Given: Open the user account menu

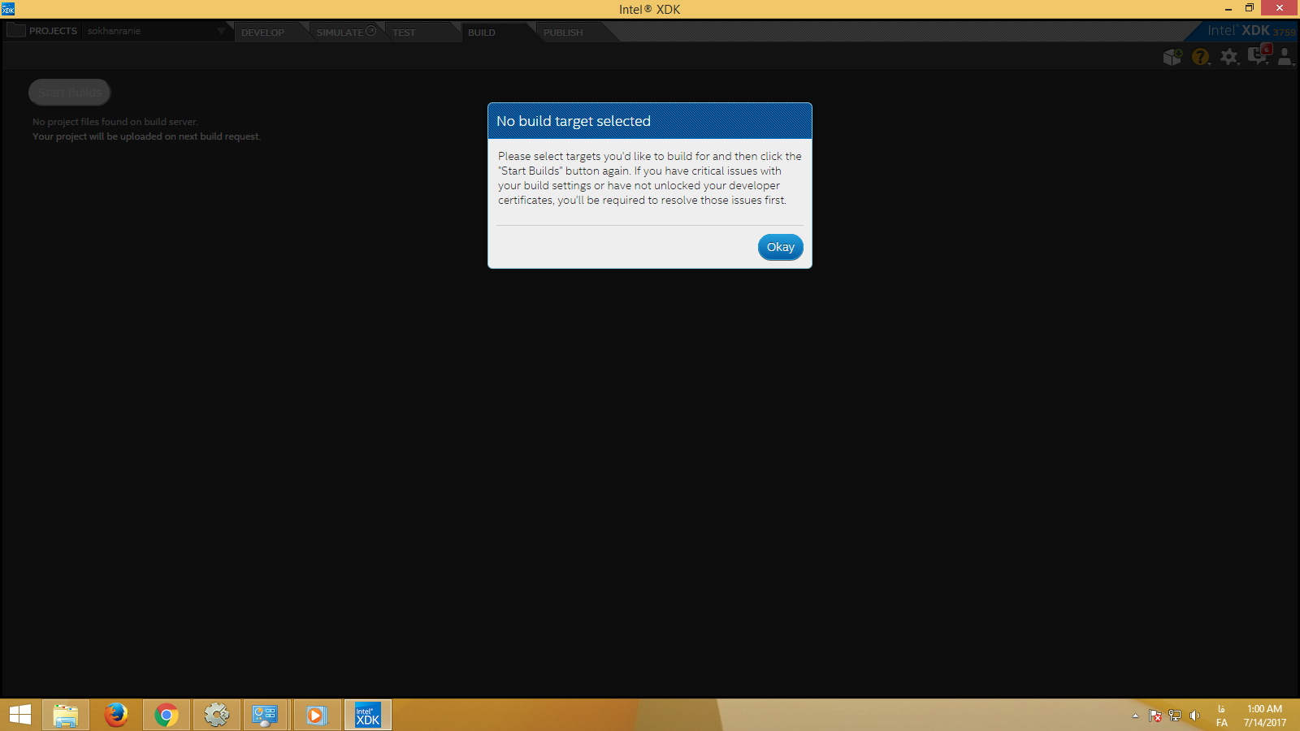Looking at the screenshot, I should pos(1285,57).
